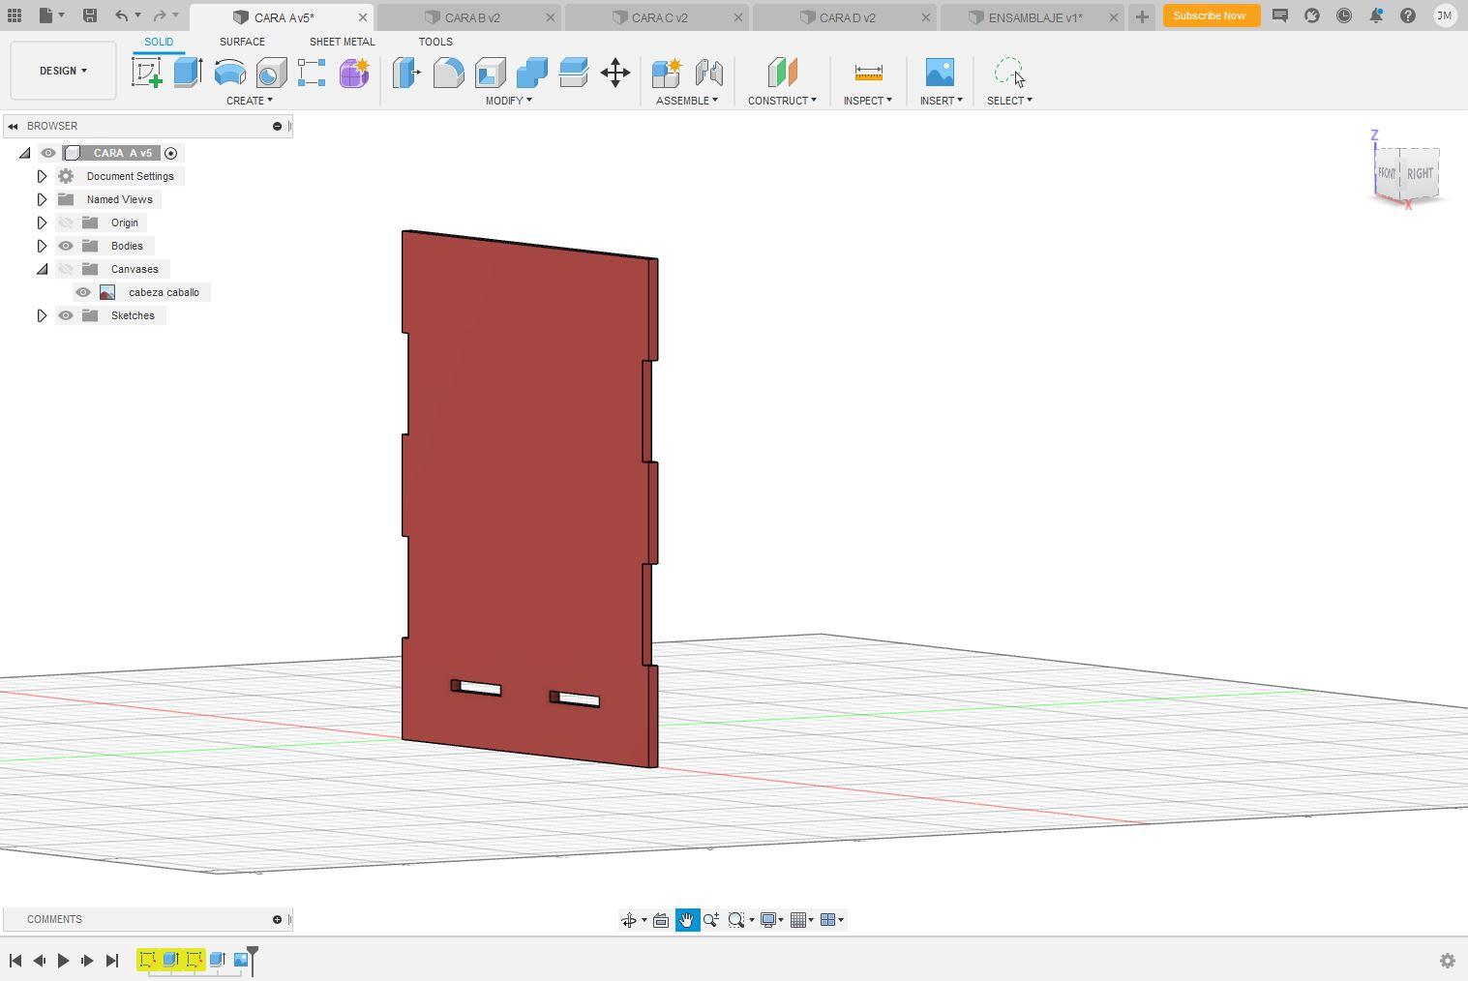Select the Create Sketch tool
The image size is (1468, 981).
[x=147, y=73]
